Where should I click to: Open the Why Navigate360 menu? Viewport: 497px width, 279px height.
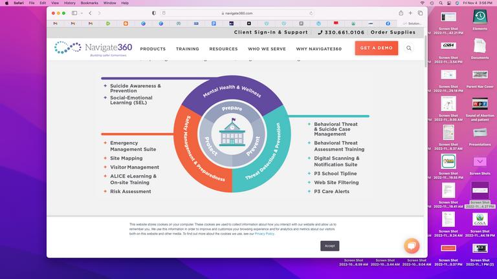click(x=318, y=48)
